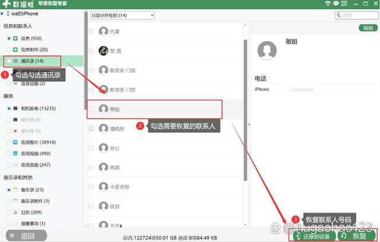
Task: Click the 相机胶卷 (13235) camera icon
Action: (x=15, y=108)
